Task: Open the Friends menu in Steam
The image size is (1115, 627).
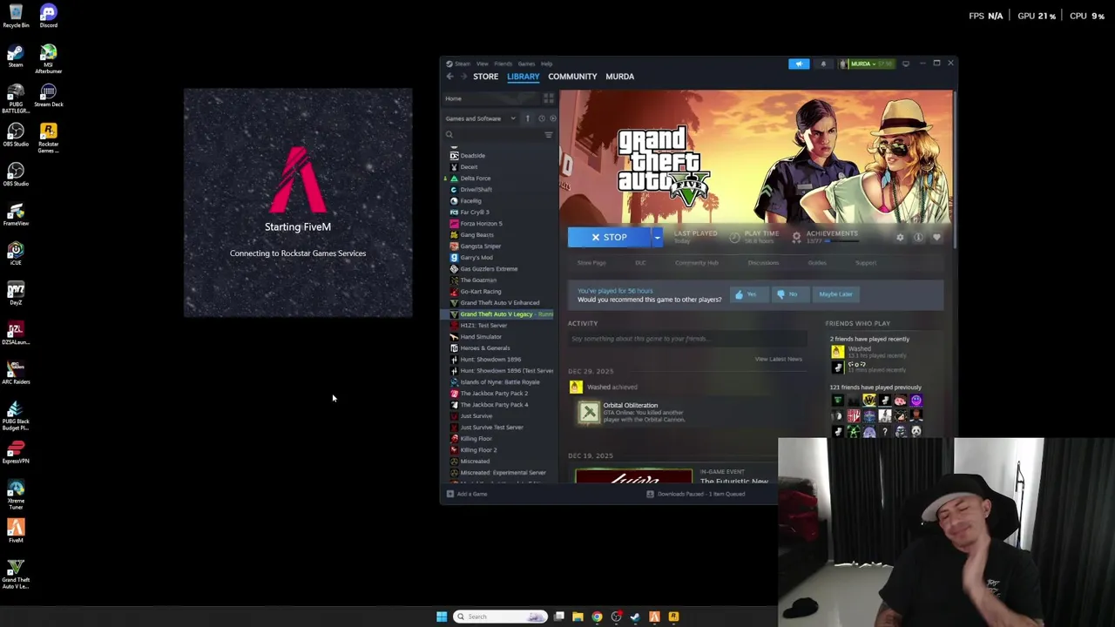Action: [503, 64]
